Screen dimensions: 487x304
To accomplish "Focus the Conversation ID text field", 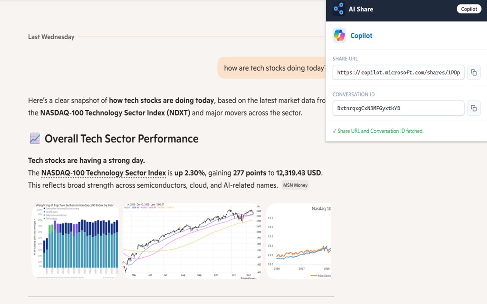I will pos(398,108).
